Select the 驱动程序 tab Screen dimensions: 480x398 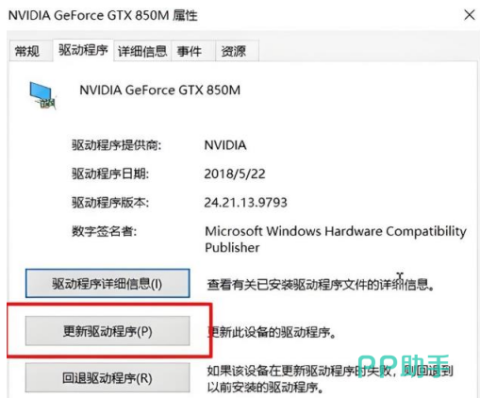83,50
